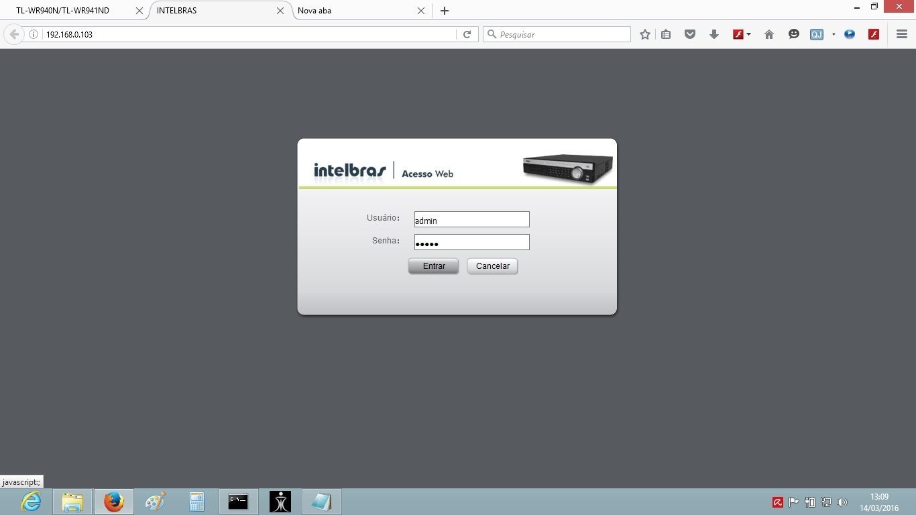Go to the Firefox home page
916x515 pixels.
point(769,34)
